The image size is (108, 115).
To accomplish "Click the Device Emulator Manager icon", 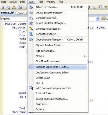I will (31, 23).
